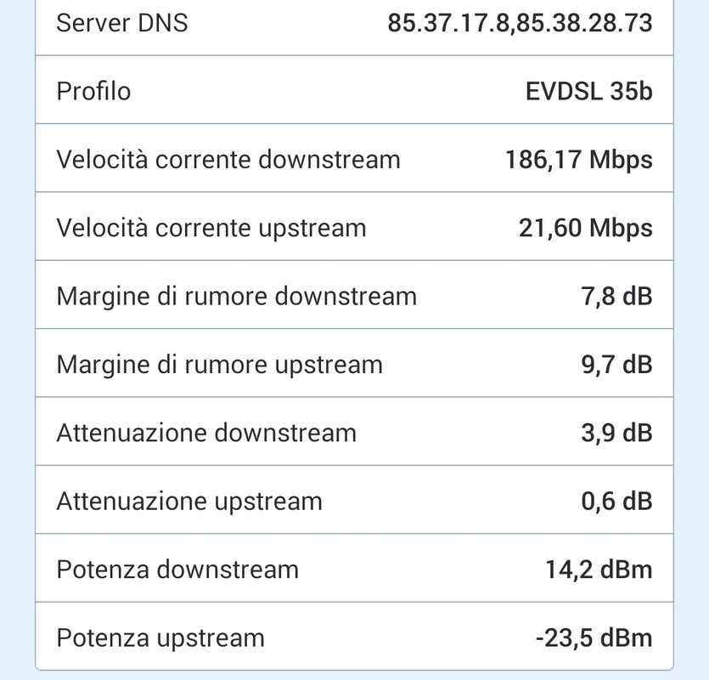
Task: Select the 14,2 dBm power value
Action: coord(599,569)
